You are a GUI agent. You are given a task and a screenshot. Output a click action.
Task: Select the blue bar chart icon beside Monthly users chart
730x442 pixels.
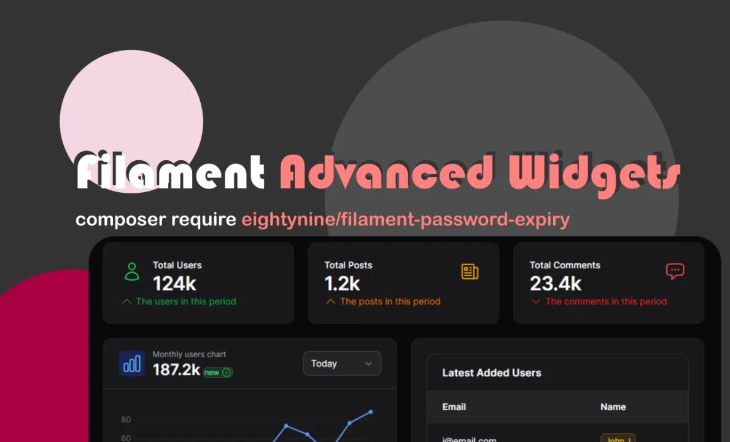click(131, 363)
